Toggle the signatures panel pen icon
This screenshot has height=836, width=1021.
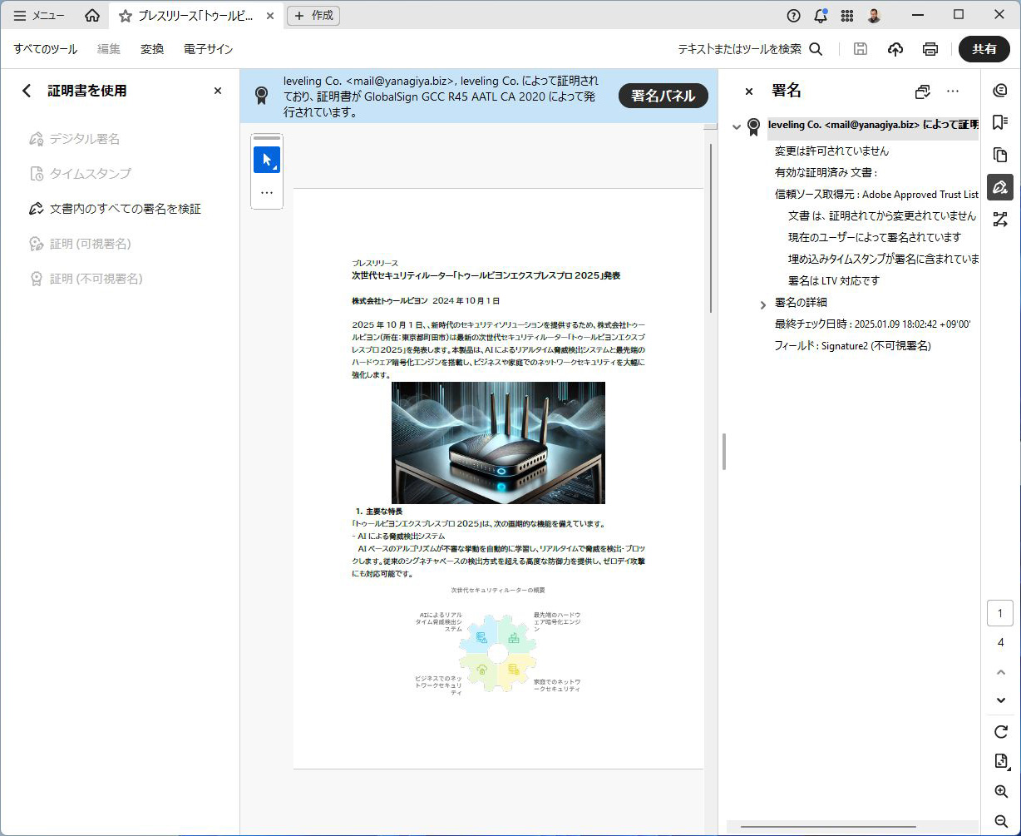pos(1000,187)
